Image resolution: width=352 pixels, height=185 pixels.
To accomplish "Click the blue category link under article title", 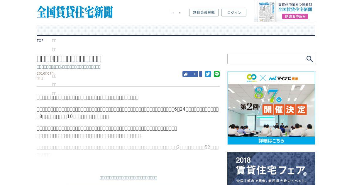I will click(69, 67).
